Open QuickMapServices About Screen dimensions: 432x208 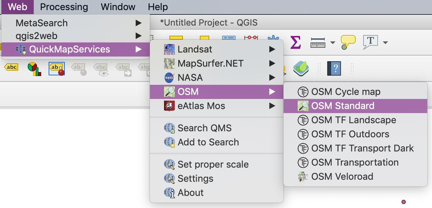pyautogui.click(x=216, y=193)
